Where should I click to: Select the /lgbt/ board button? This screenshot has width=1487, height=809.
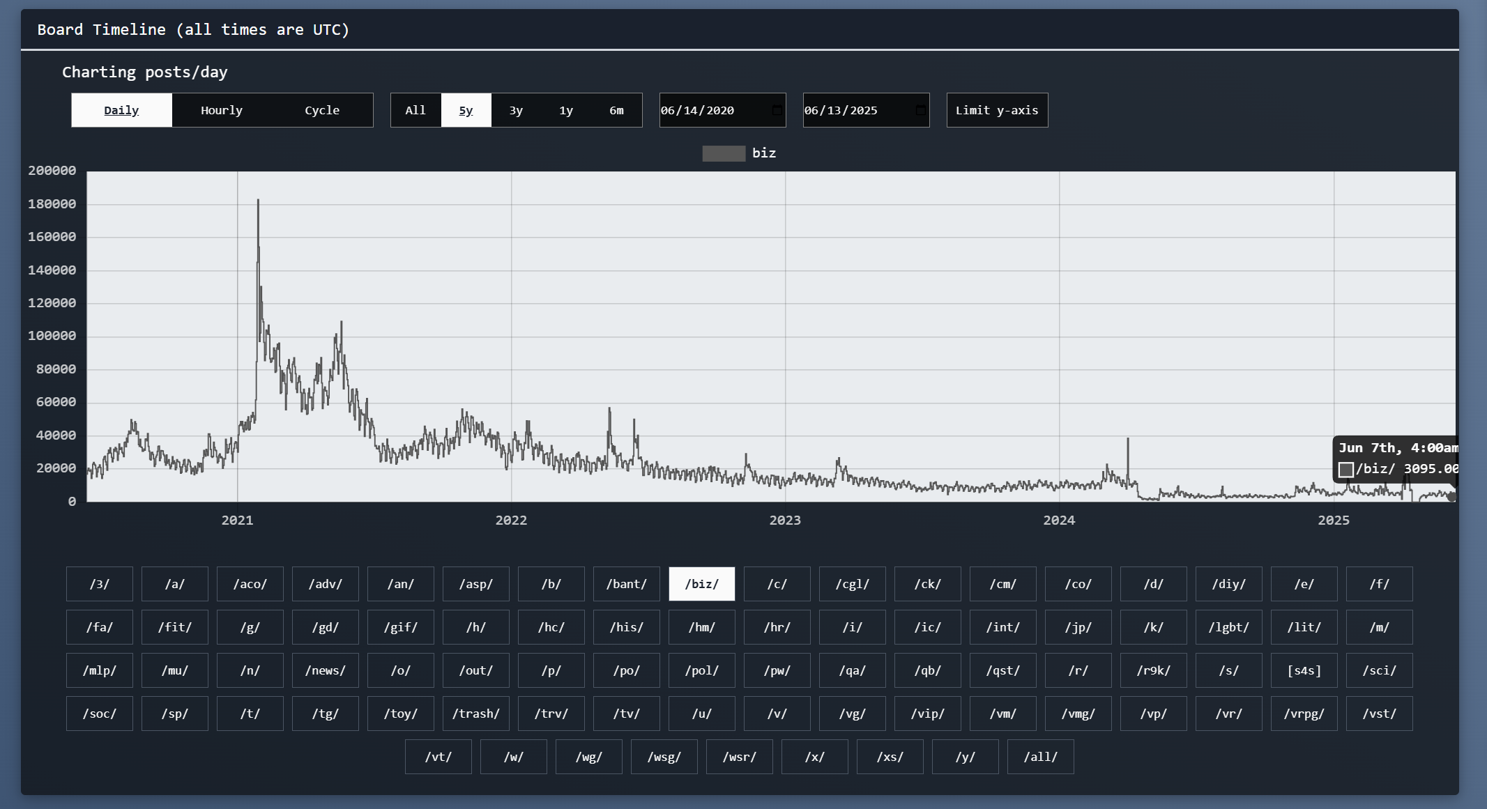coord(1229,627)
